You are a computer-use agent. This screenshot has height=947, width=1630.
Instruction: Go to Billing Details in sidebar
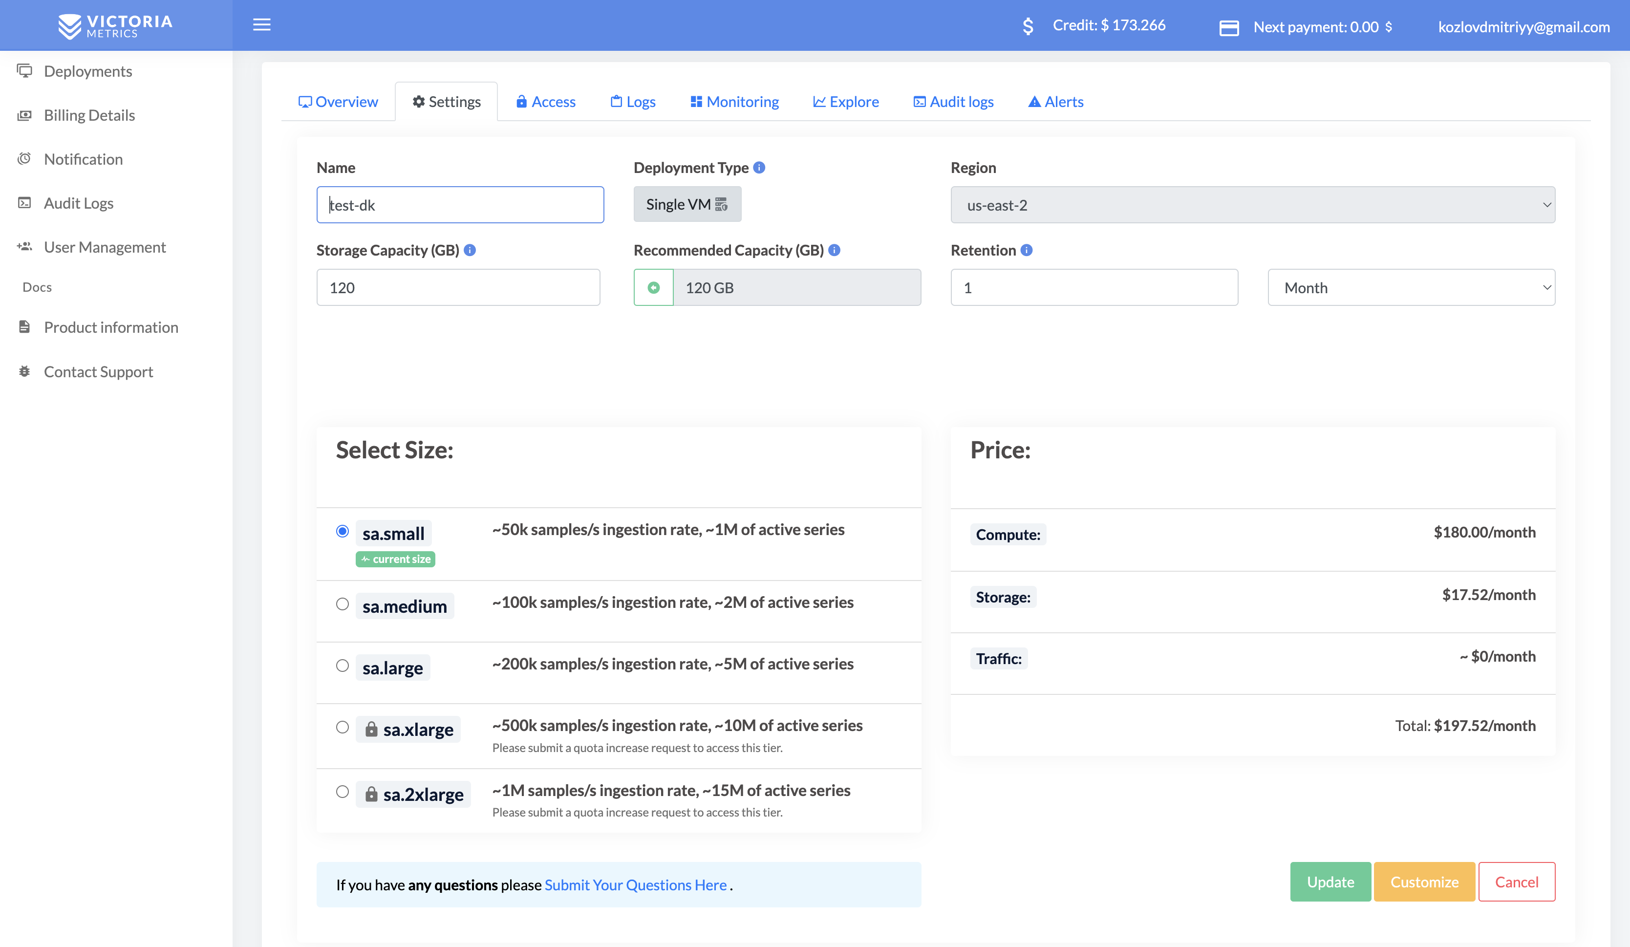89,115
